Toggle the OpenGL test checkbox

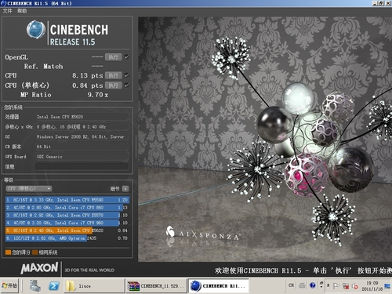(127, 56)
